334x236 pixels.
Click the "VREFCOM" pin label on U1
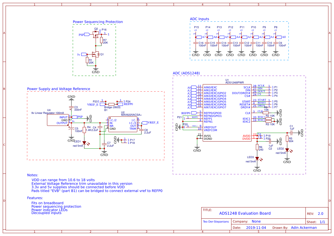pyautogui.click(x=211, y=130)
